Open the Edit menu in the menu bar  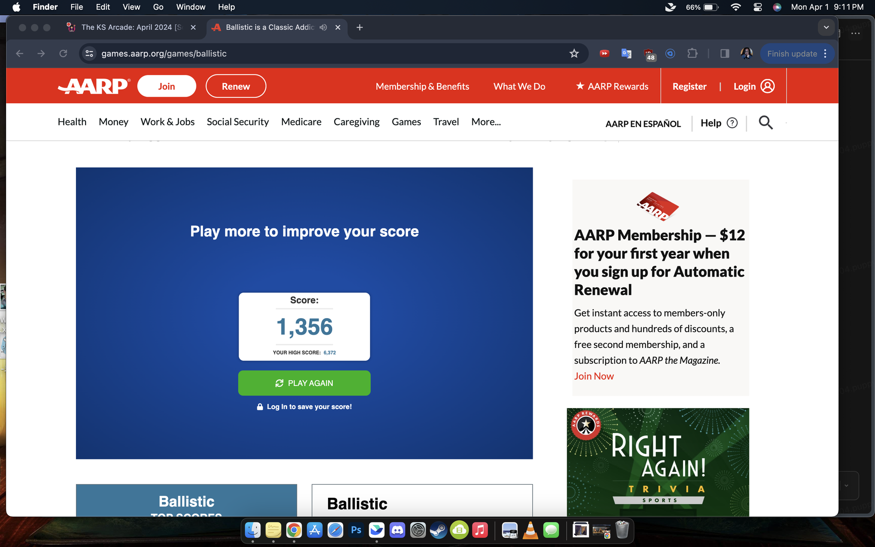tap(103, 7)
